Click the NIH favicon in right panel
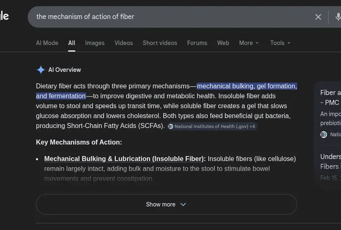341x230 pixels. (x=324, y=135)
